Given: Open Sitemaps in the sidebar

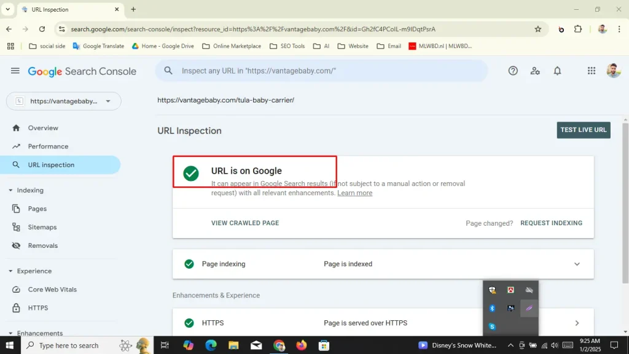Looking at the screenshot, I should pyautogui.click(x=42, y=227).
